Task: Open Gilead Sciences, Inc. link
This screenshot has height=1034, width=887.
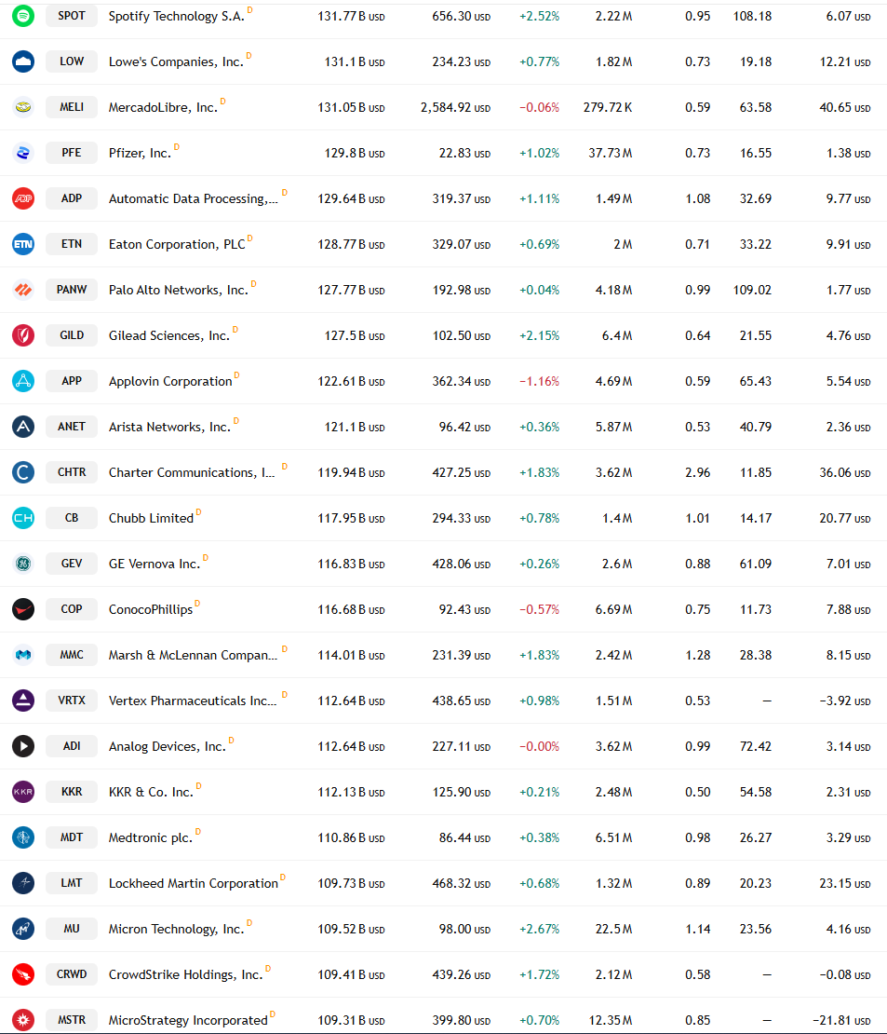Action: [169, 335]
